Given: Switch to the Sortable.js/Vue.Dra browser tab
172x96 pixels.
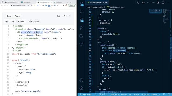Looking at the screenshot, I should [x=12, y=2].
